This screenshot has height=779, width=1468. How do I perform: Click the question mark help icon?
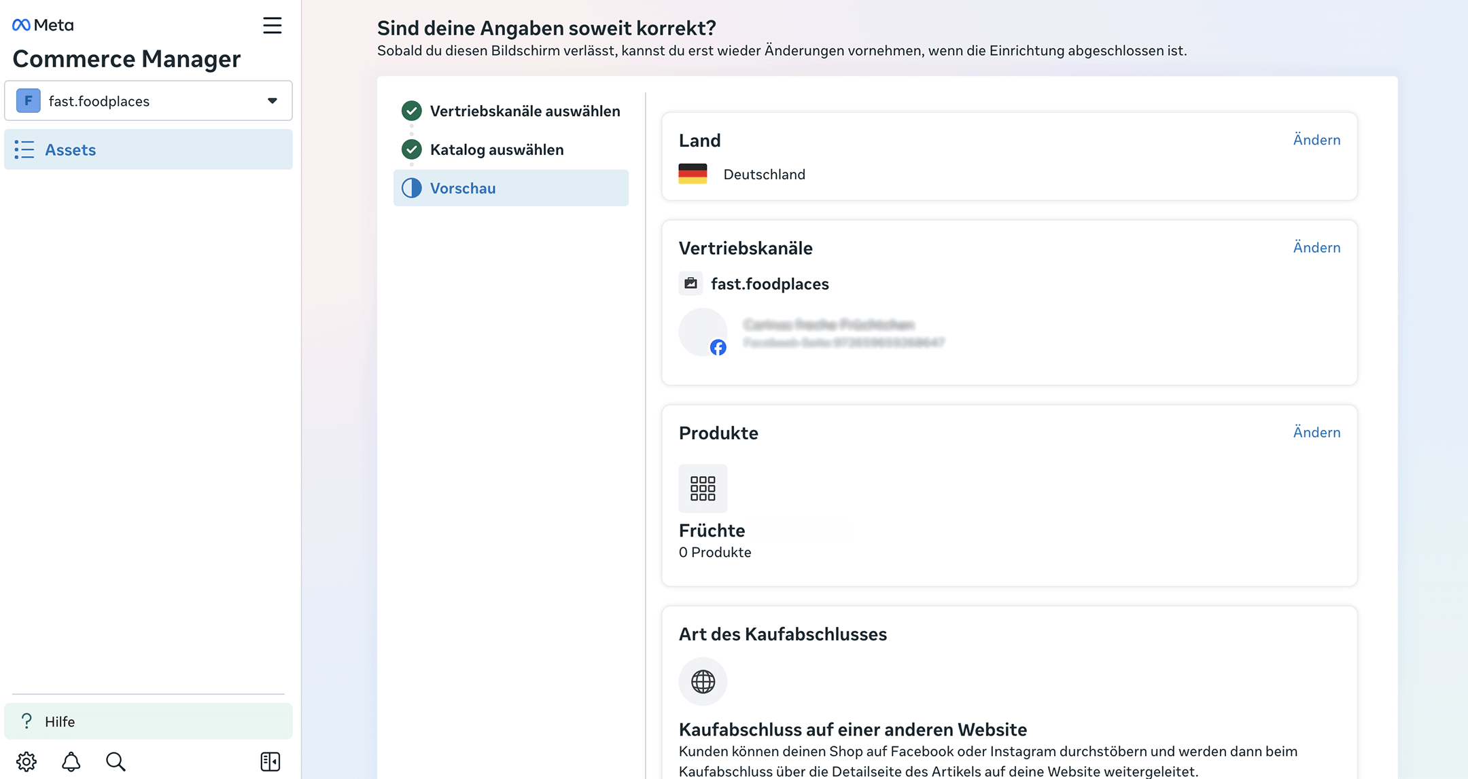27,721
